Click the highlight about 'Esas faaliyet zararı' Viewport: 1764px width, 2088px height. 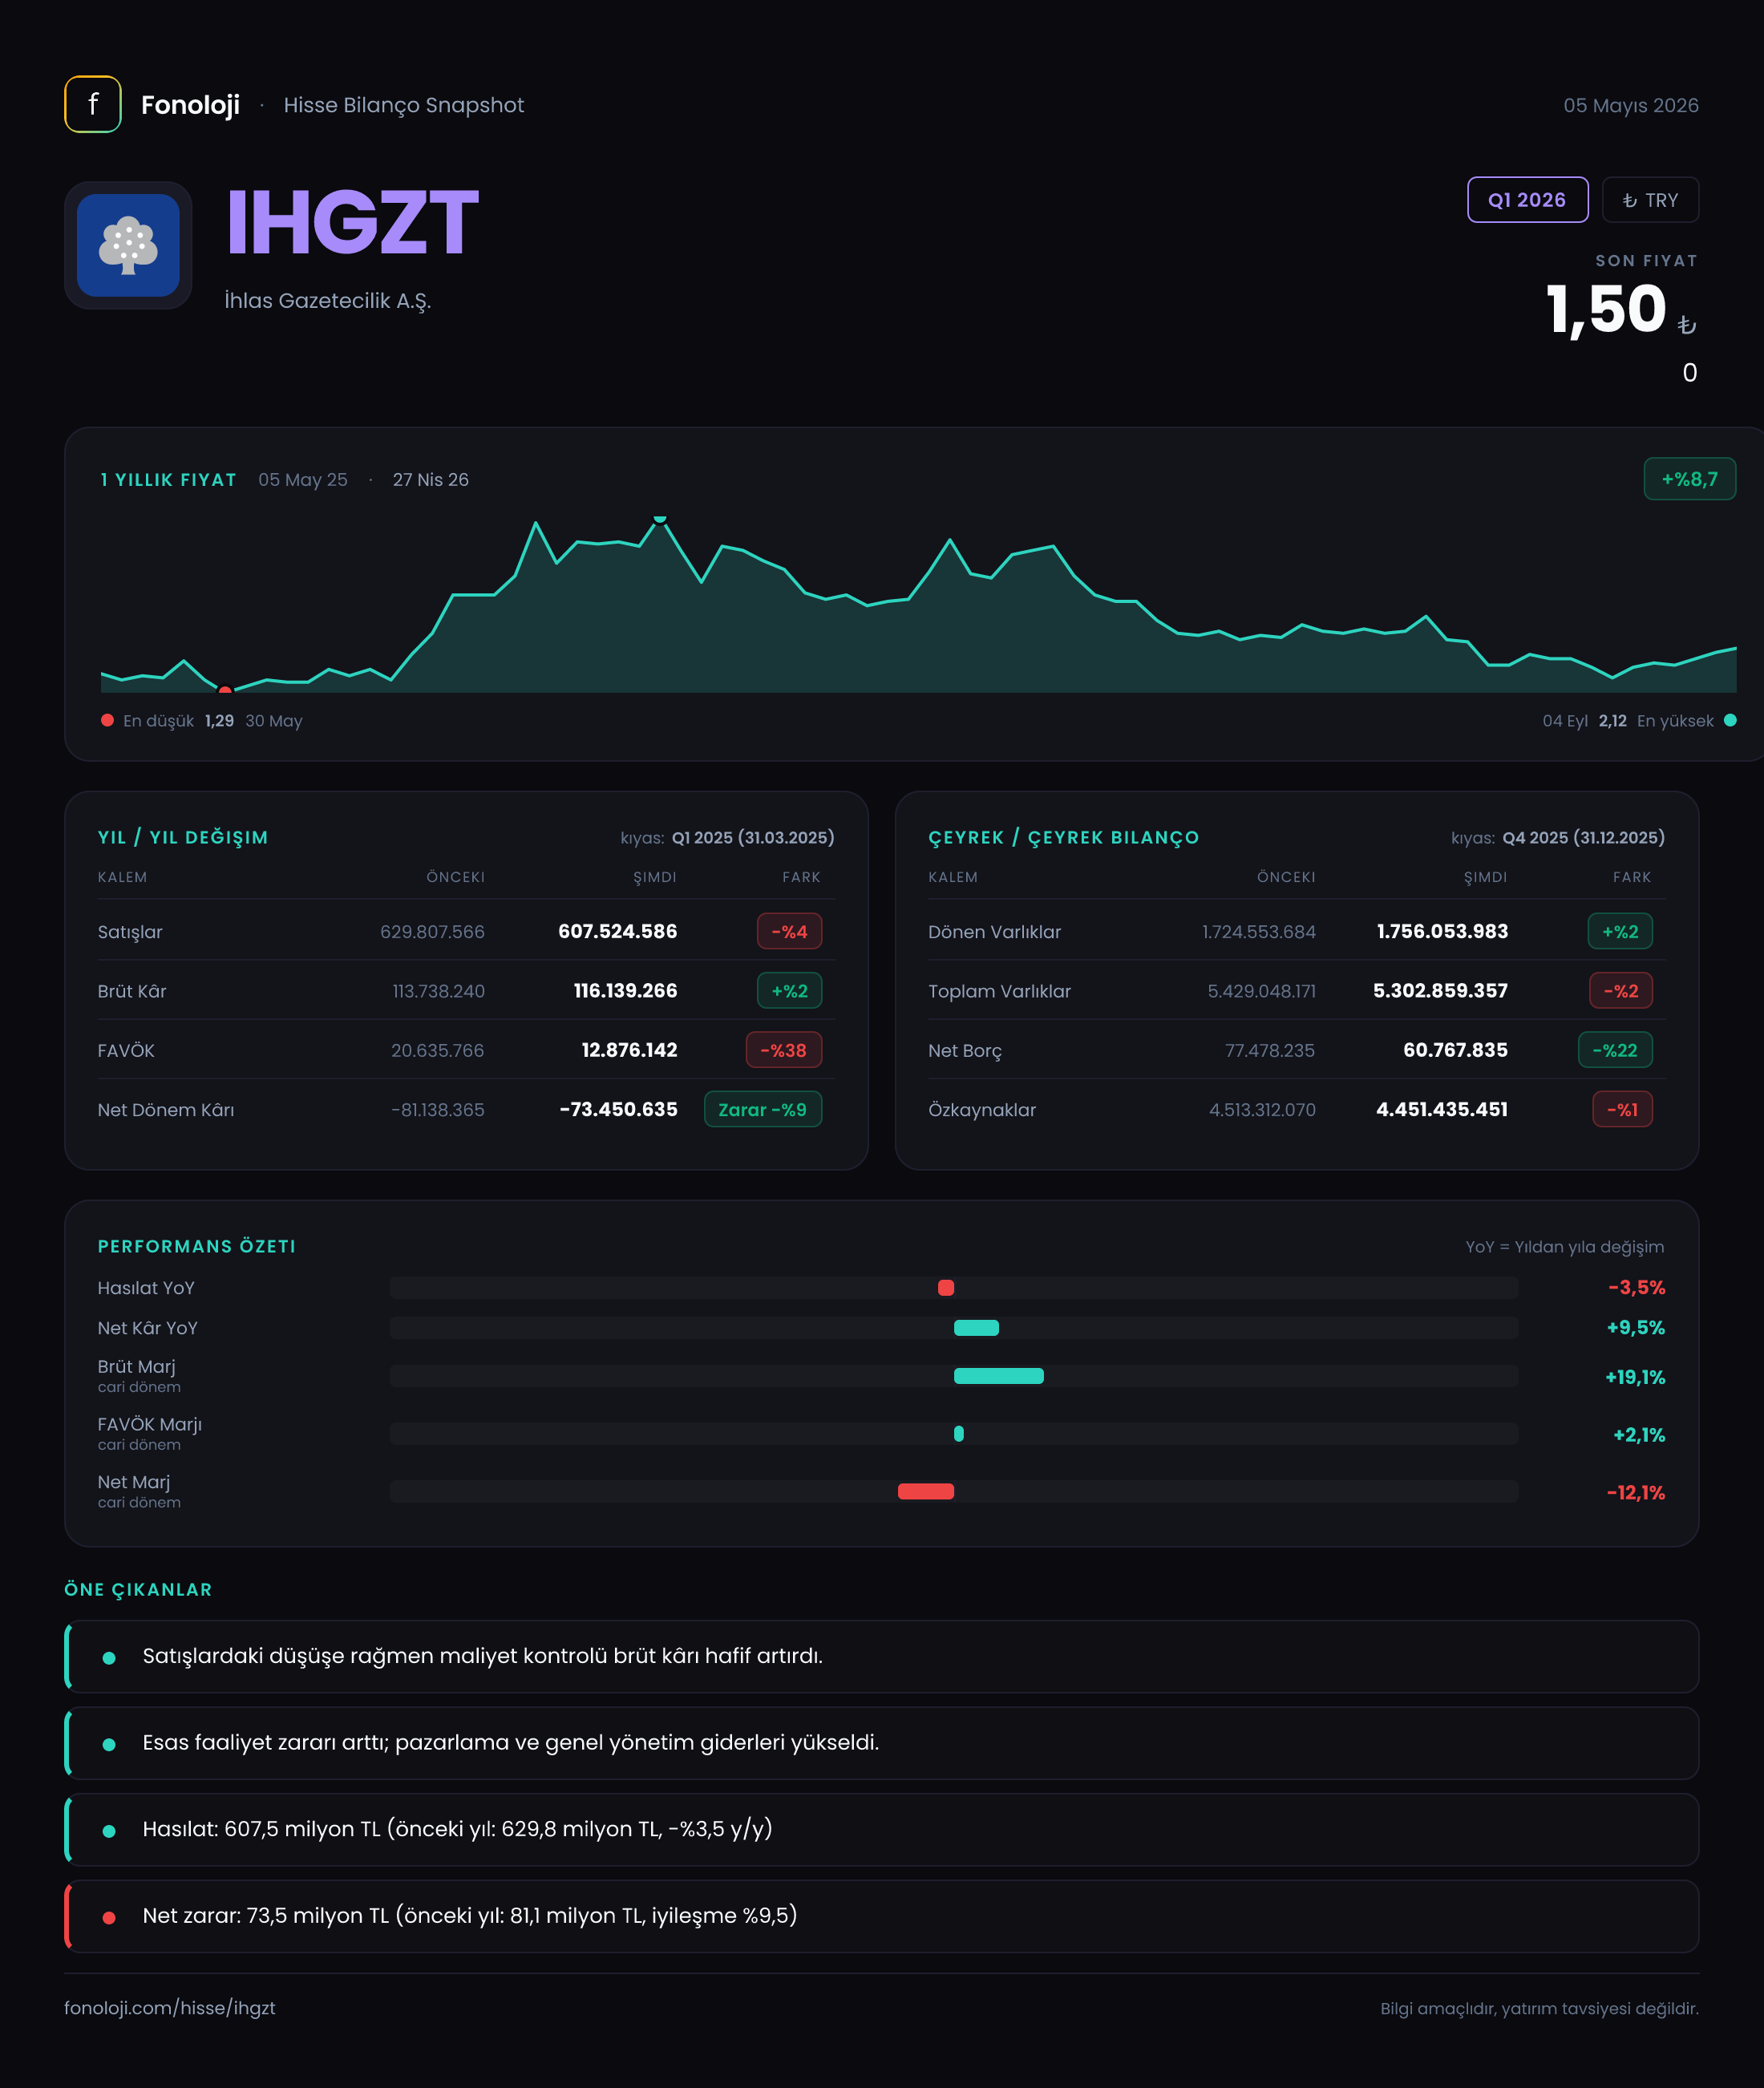[x=882, y=1743]
